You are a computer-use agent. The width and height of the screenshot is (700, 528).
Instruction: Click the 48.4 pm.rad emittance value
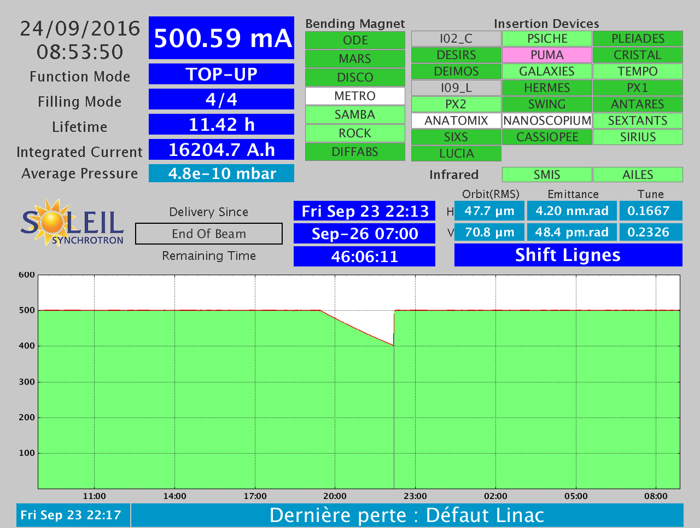(572, 232)
